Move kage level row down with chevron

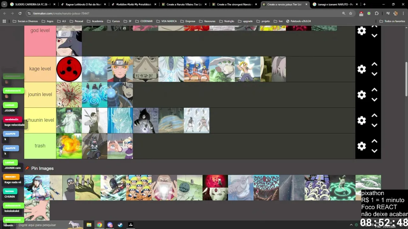pyautogui.click(x=375, y=74)
